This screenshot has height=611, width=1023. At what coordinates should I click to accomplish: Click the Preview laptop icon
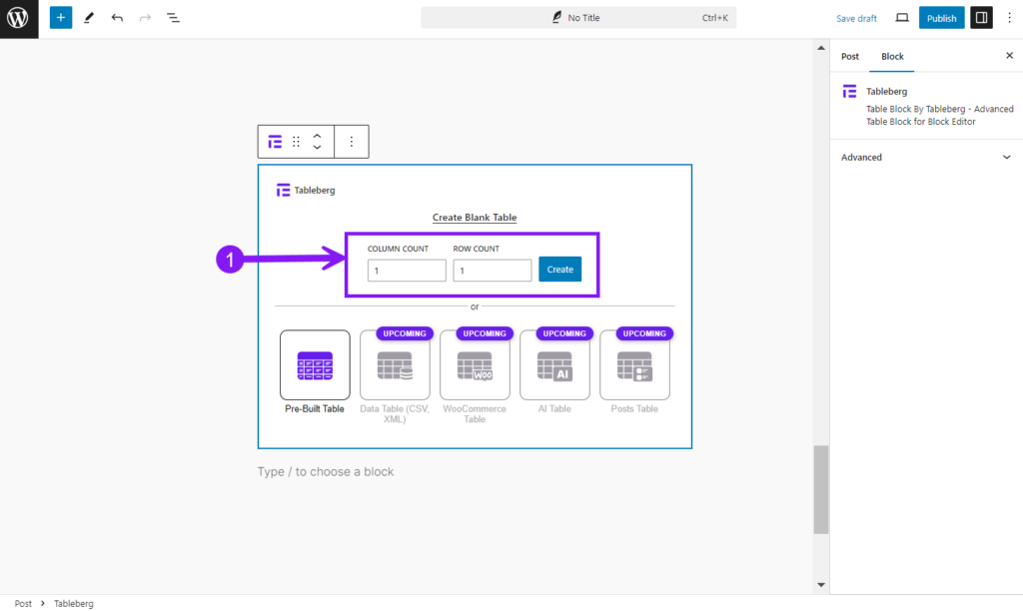(x=902, y=18)
